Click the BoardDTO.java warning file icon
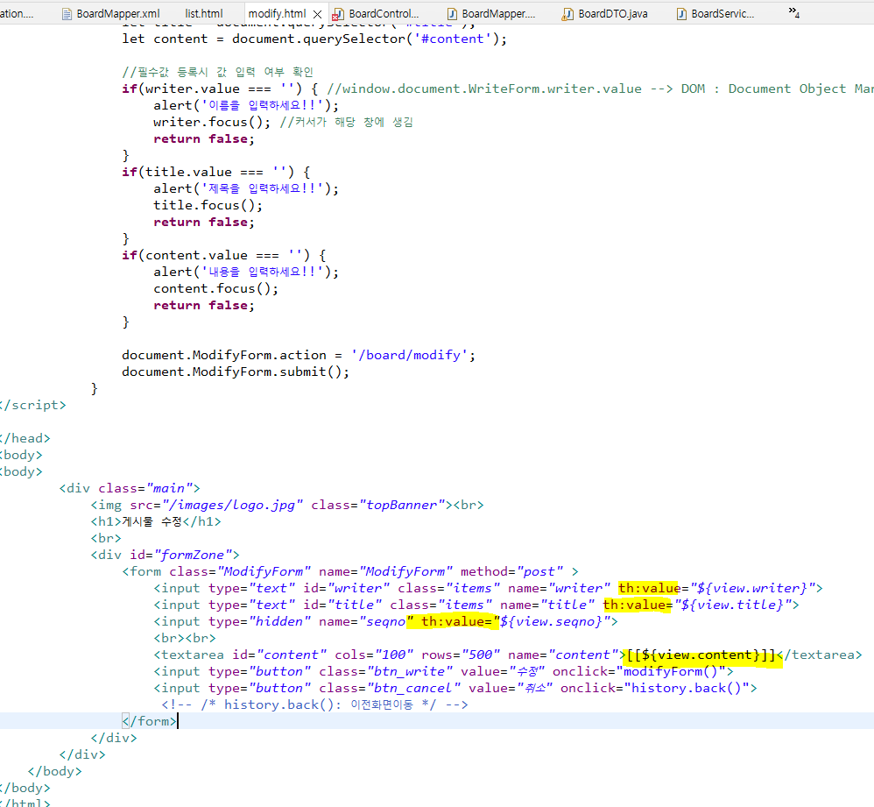 click(567, 14)
